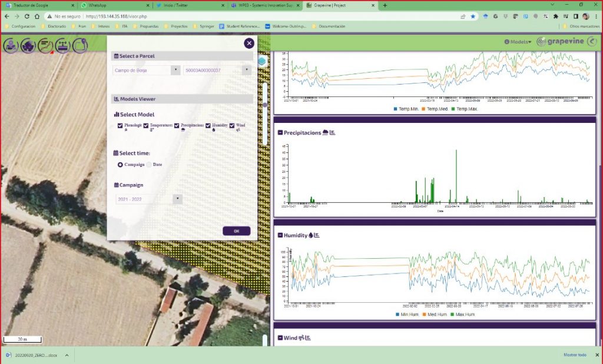This screenshot has height=364, width=603.
Task: Click the map layers icon beside the panel
Action: 262,61
